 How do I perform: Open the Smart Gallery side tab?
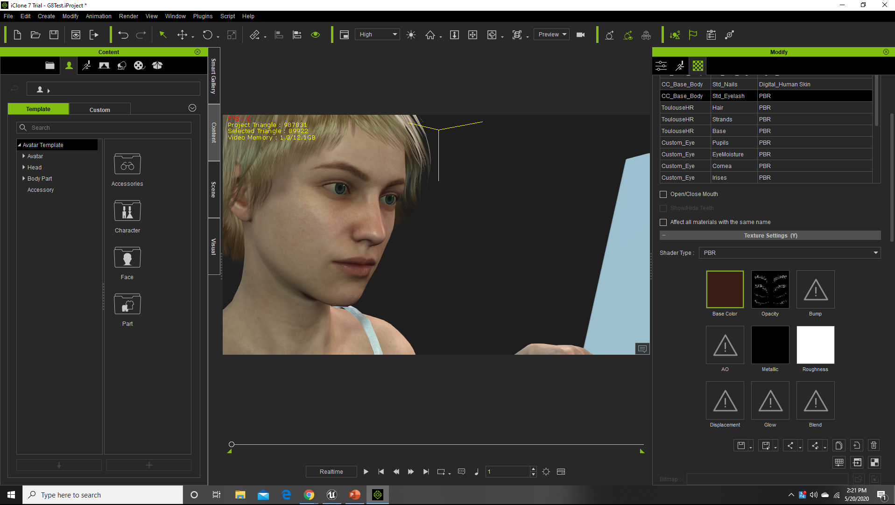click(214, 76)
